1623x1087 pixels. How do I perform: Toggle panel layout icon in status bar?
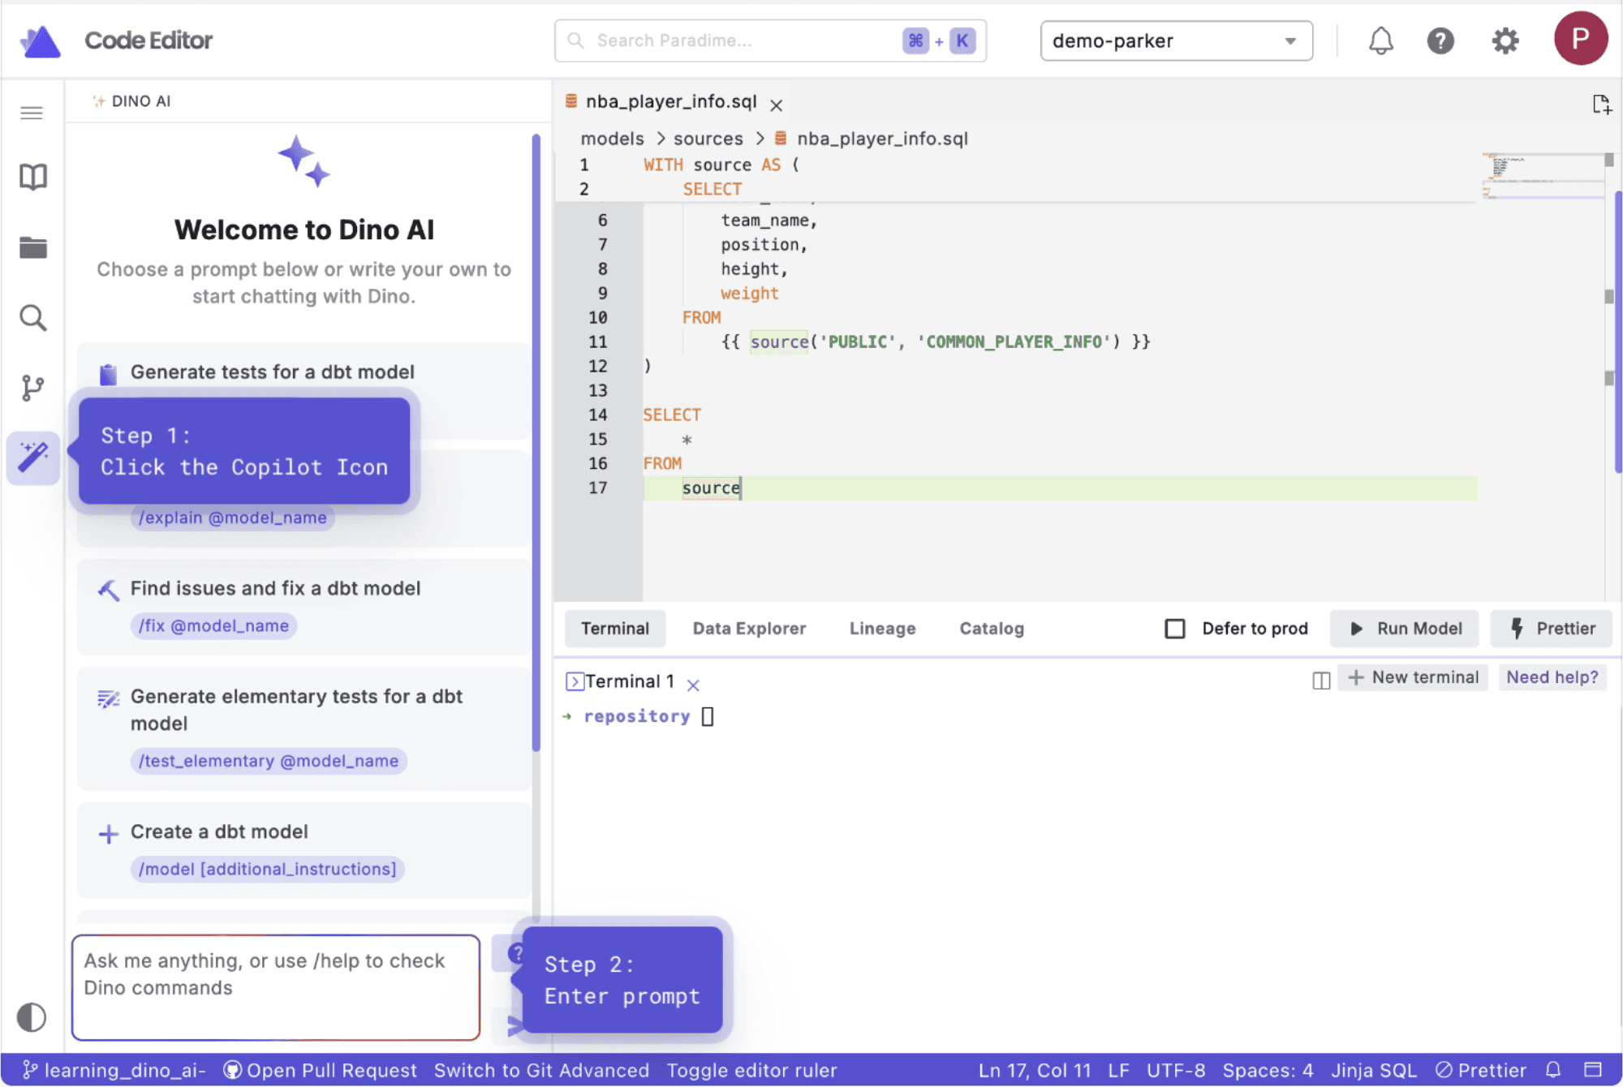tap(1593, 1070)
